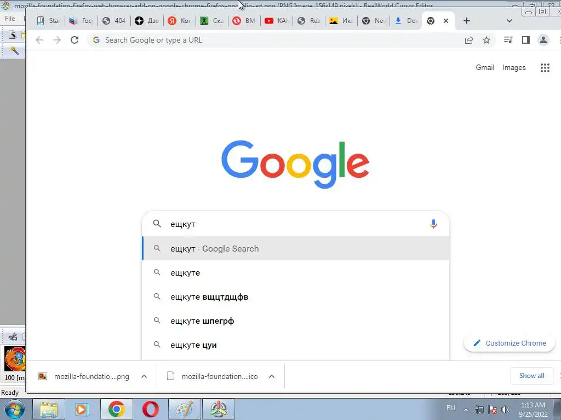Click the RU language indicator
Viewport: 561px width, 420px height.
point(451,408)
